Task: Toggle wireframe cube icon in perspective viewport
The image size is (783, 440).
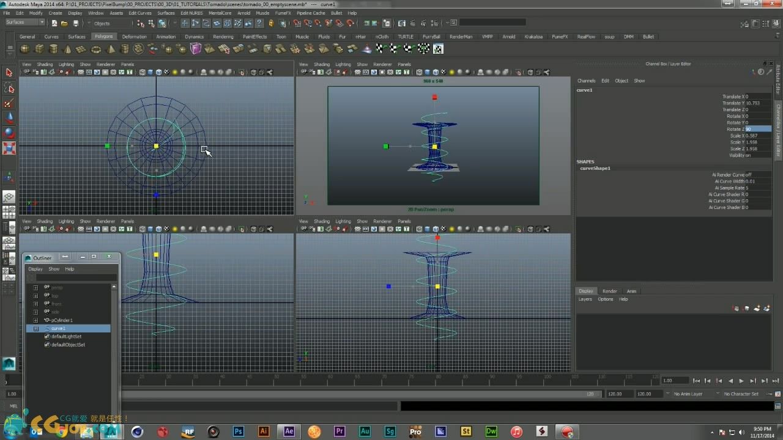Action: click(419, 72)
